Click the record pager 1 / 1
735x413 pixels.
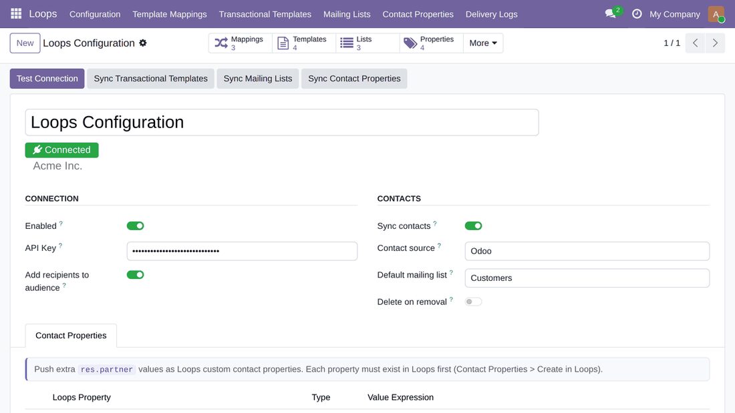pyautogui.click(x=672, y=43)
